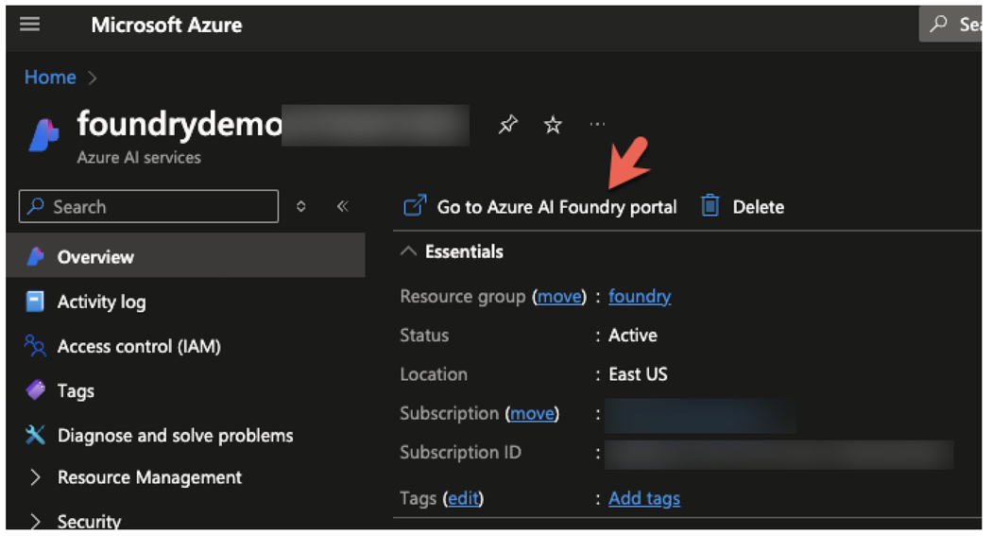Click move link for Resource group

[559, 296]
